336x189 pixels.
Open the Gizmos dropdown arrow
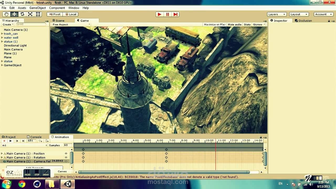264,24
